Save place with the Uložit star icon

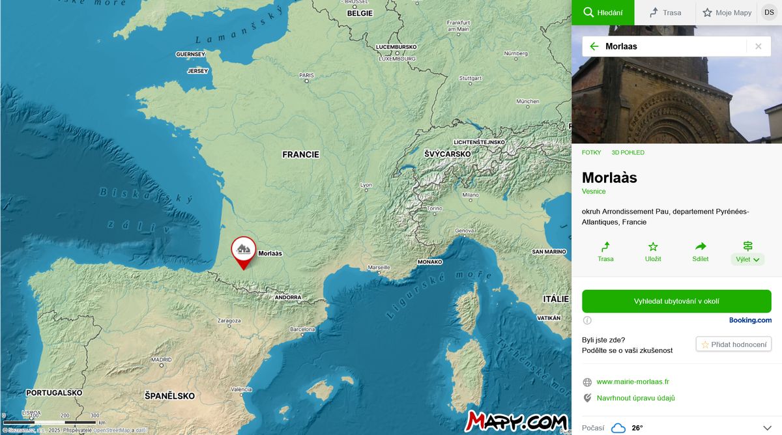coord(653,247)
